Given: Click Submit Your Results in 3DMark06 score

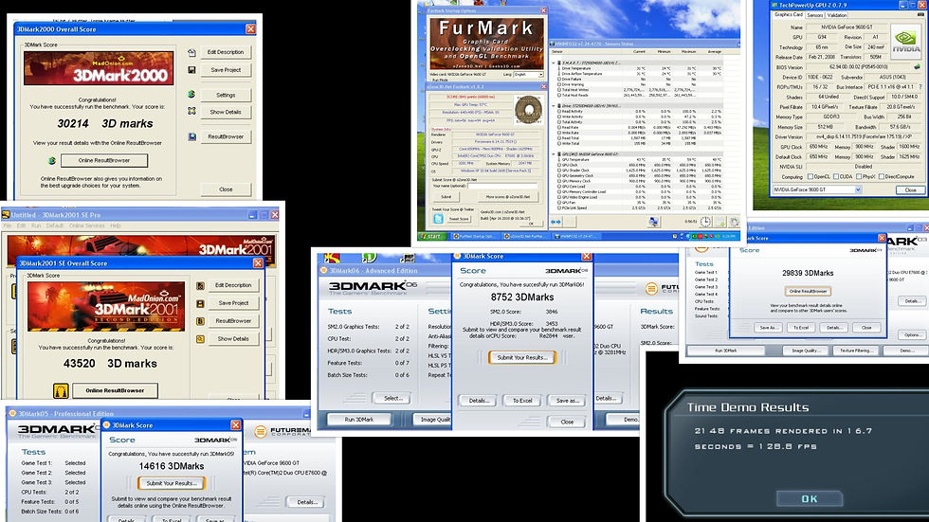Looking at the screenshot, I should click(522, 357).
